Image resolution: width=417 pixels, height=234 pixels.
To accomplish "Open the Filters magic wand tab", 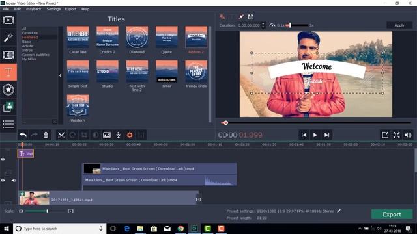I will pyautogui.click(x=8, y=38).
